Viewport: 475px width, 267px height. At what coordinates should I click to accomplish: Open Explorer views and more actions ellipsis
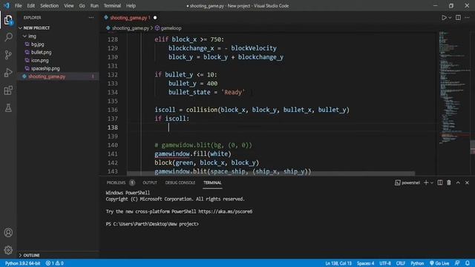[x=91, y=18]
